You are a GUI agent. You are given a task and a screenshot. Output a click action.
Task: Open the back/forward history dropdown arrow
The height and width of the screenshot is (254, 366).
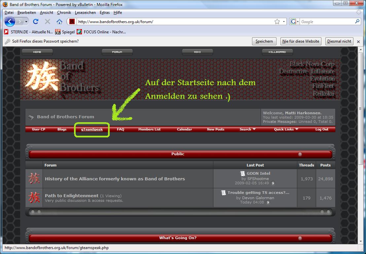coord(26,22)
